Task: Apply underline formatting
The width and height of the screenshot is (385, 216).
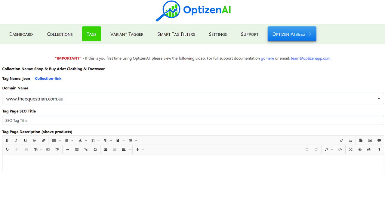Action: (25, 140)
